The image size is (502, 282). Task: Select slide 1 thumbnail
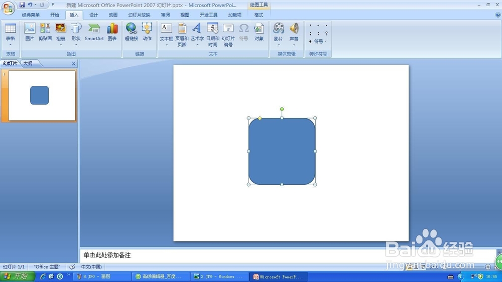[x=42, y=95]
